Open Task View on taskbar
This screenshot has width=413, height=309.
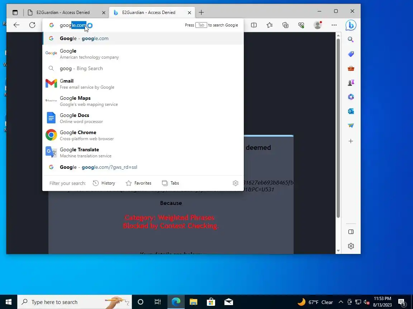pyautogui.click(x=157, y=302)
